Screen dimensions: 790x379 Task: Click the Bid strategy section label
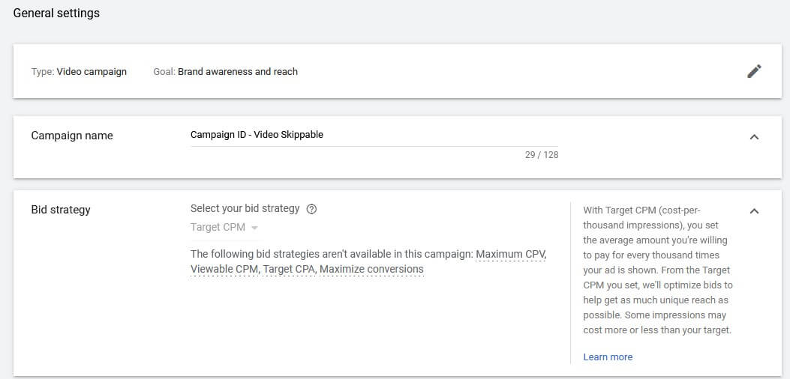[61, 210]
